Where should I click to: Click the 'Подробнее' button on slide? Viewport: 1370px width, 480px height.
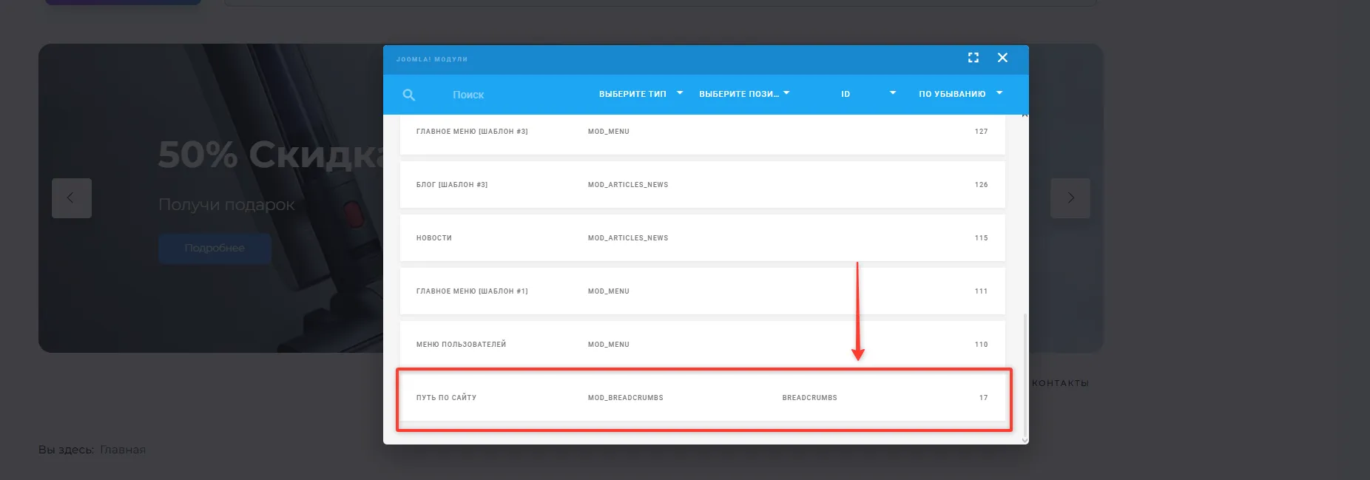[215, 249]
